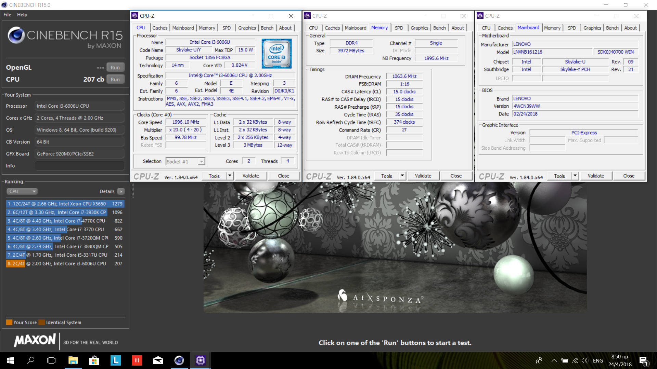Open Tools dropdown arrow in CPU tab window
The height and width of the screenshot is (369, 657).
pyautogui.click(x=230, y=176)
